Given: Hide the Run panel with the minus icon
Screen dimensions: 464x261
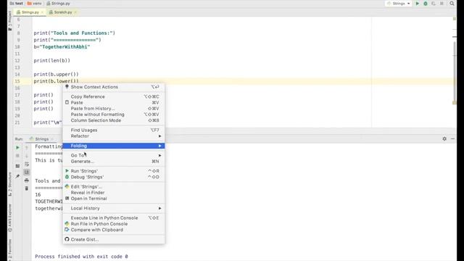Looking at the screenshot, I should (452, 138).
